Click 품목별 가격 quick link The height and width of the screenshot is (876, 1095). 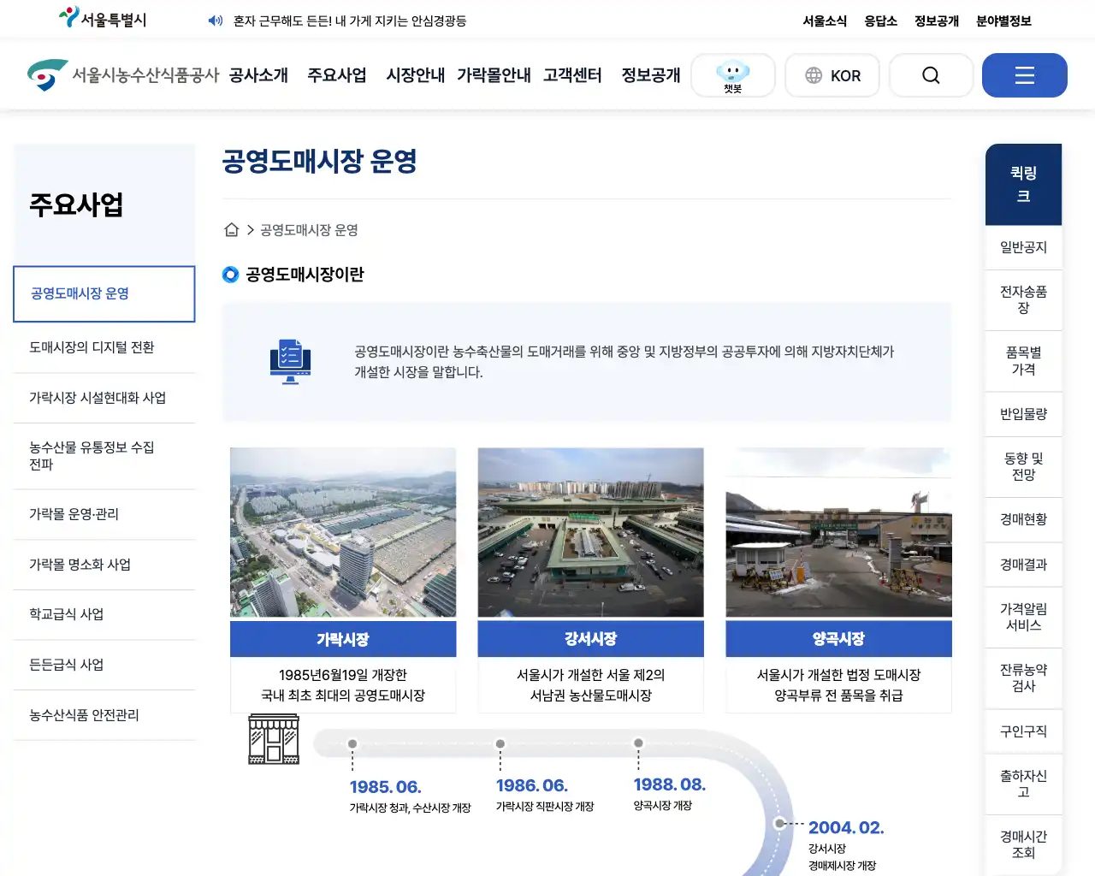tap(1023, 361)
